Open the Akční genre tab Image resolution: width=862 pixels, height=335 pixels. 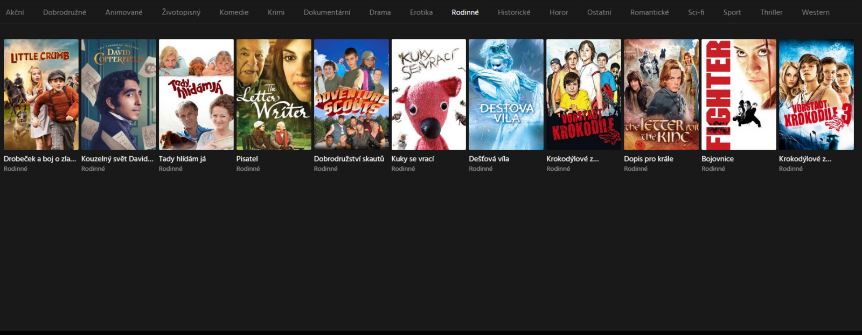pyautogui.click(x=15, y=12)
